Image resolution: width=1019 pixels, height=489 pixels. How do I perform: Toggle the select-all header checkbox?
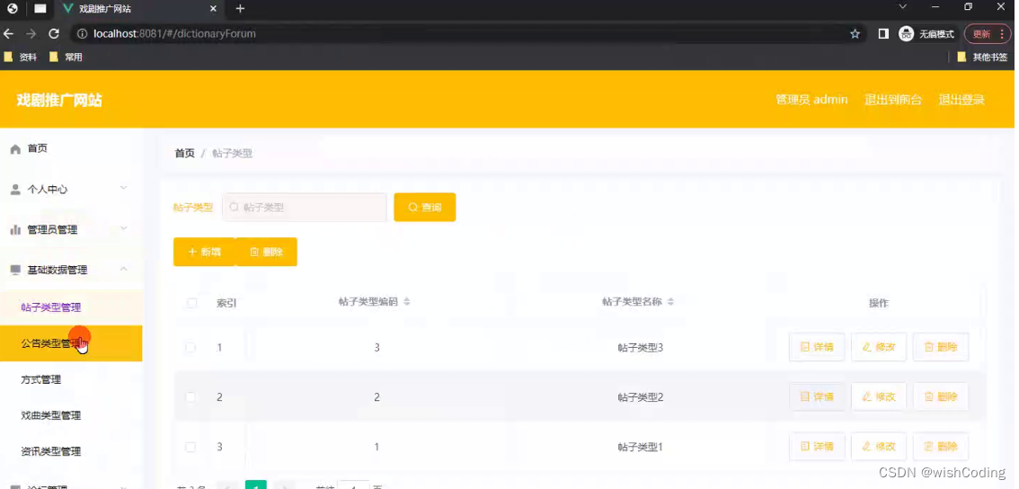(191, 303)
